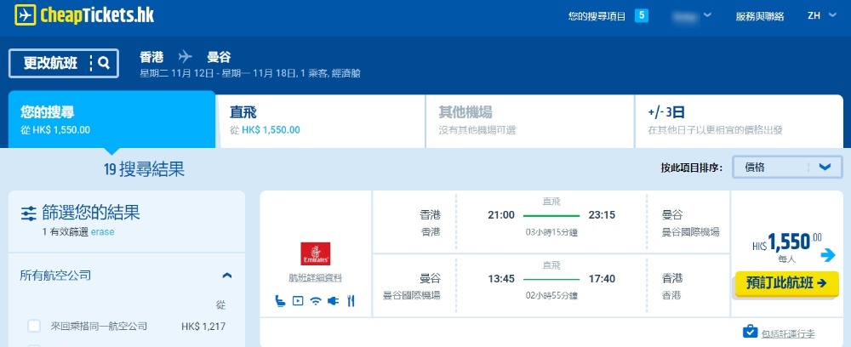Click the power plug amenity icon

[333, 300]
